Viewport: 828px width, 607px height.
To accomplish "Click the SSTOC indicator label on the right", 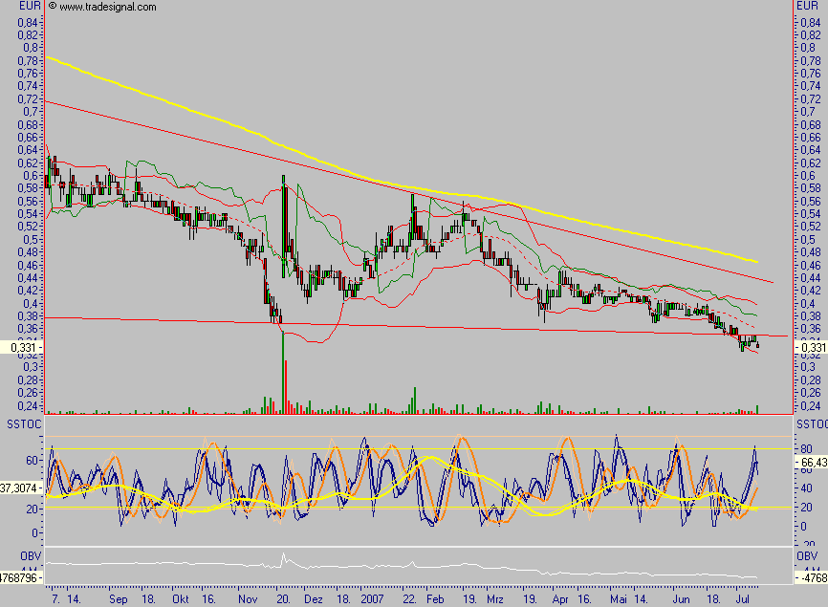I will [x=811, y=423].
